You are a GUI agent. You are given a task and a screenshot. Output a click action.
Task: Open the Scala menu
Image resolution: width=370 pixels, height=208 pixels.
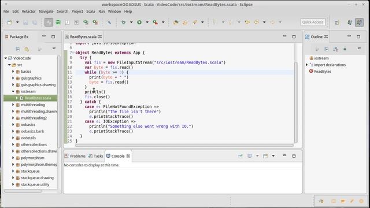click(x=91, y=12)
